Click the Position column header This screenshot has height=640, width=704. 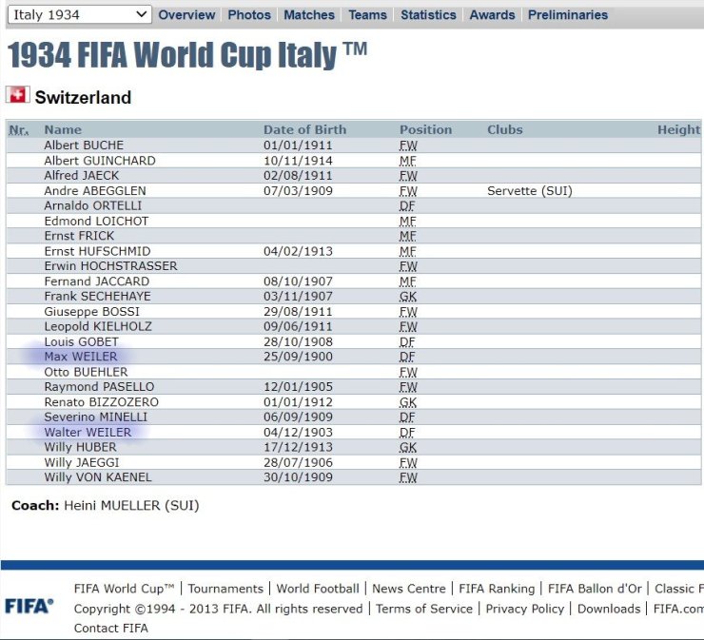(x=425, y=129)
